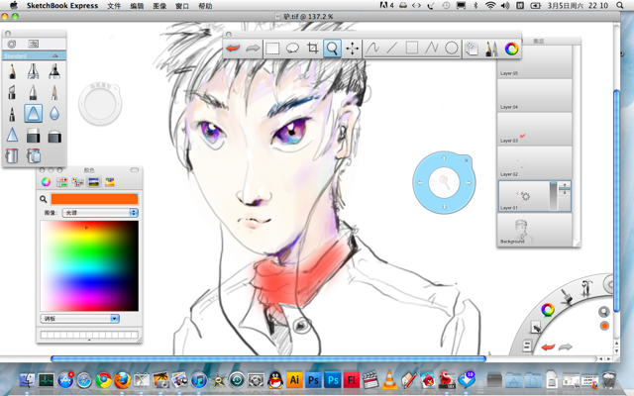Open the 调板 dropdown in color panel
634x396 pixels.
79,319
